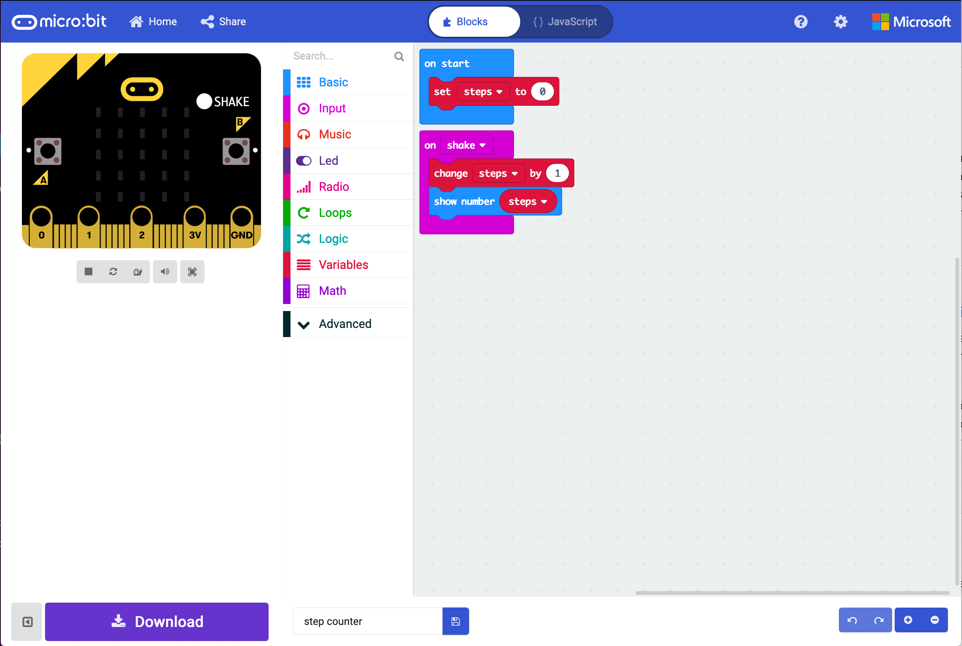Screen dimensions: 962x646
Task: Restart the simulator
Action: pos(113,271)
